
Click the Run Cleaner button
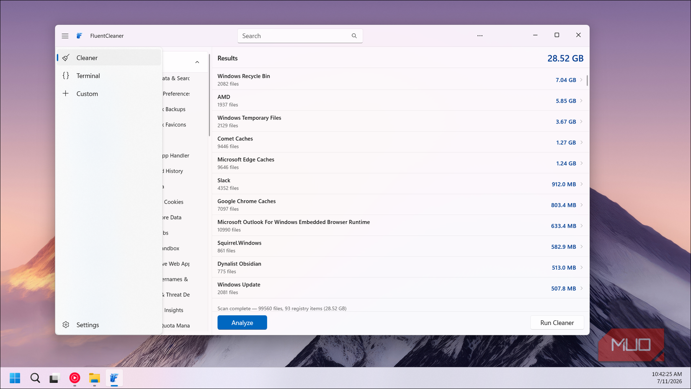(x=557, y=323)
